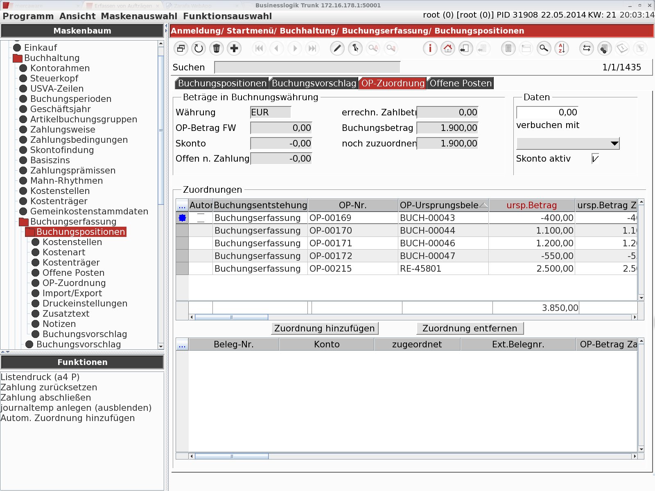Click the Zuordnungen table horizontal scrollbar thumb
Viewport: 655px width, 491px height.
tap(231, 317)
